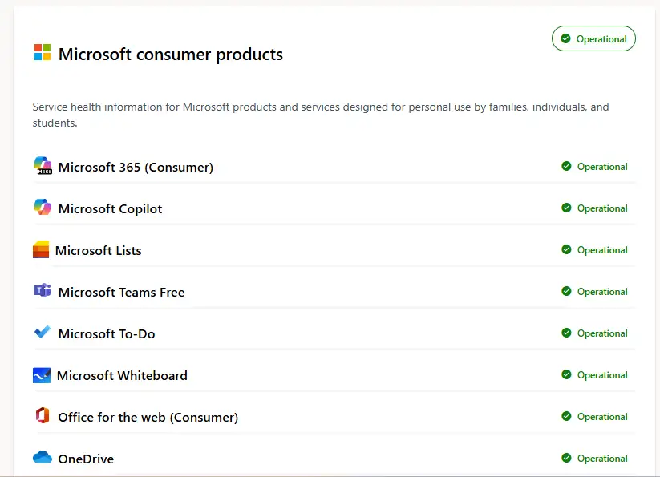Open the Microsoft 365 (Consumer) service entry
The width and height of the screenshot is (660, 477).
click(x=135, y=167)
